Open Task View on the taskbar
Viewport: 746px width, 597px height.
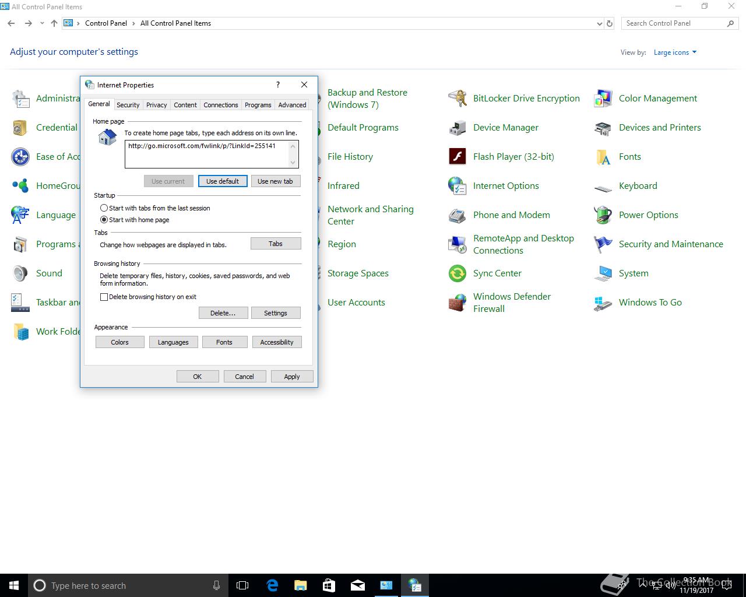242,585
